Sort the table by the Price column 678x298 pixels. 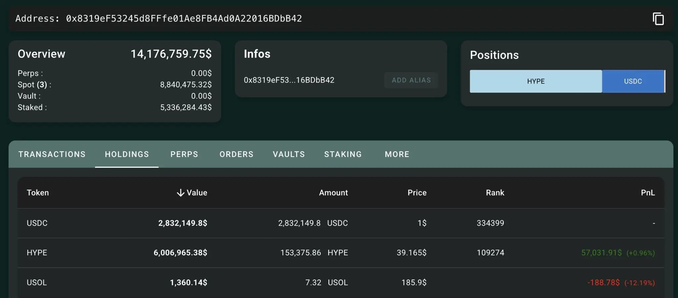[x=416, y=192]
